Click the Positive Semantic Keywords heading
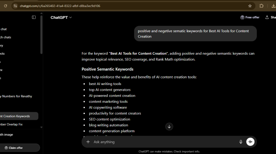This screenshot has width=276, height=154. tap(107, 69)
